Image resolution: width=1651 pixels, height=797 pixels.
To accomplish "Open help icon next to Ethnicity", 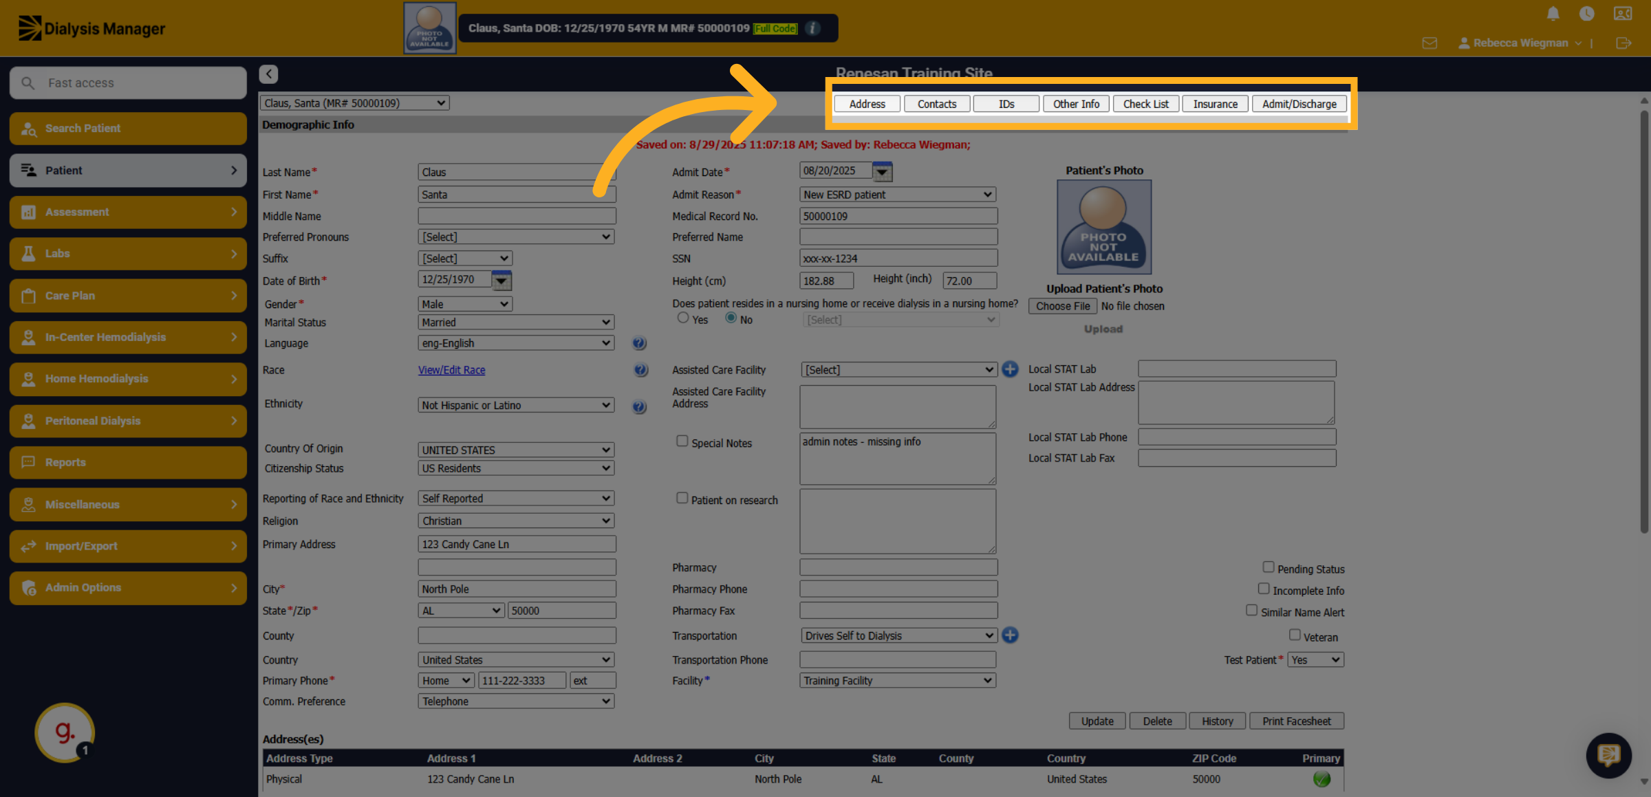I will click(x=639, y=406).
